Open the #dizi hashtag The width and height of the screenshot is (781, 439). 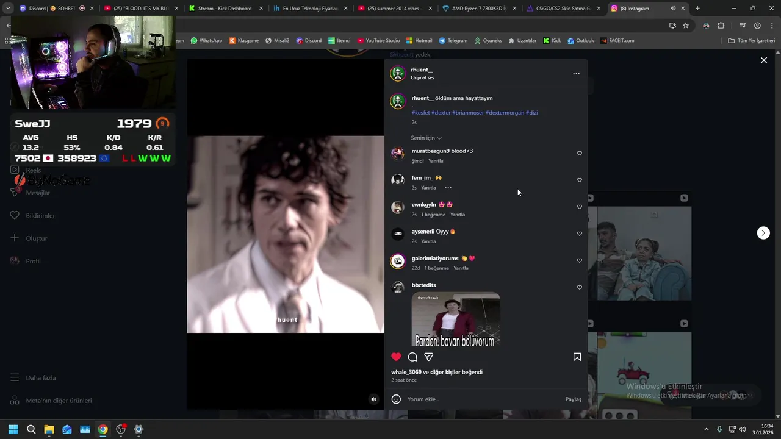point(532,113)
